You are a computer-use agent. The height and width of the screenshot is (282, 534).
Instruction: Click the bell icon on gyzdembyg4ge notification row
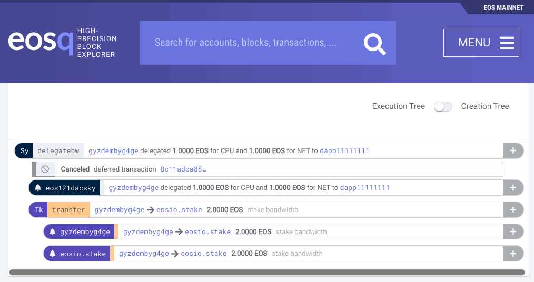coord(53,231)
